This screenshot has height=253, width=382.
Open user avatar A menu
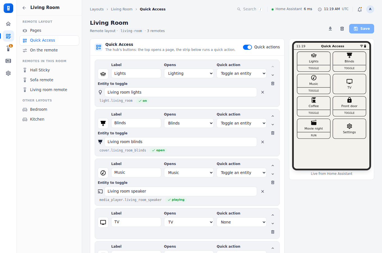point(370,9)
